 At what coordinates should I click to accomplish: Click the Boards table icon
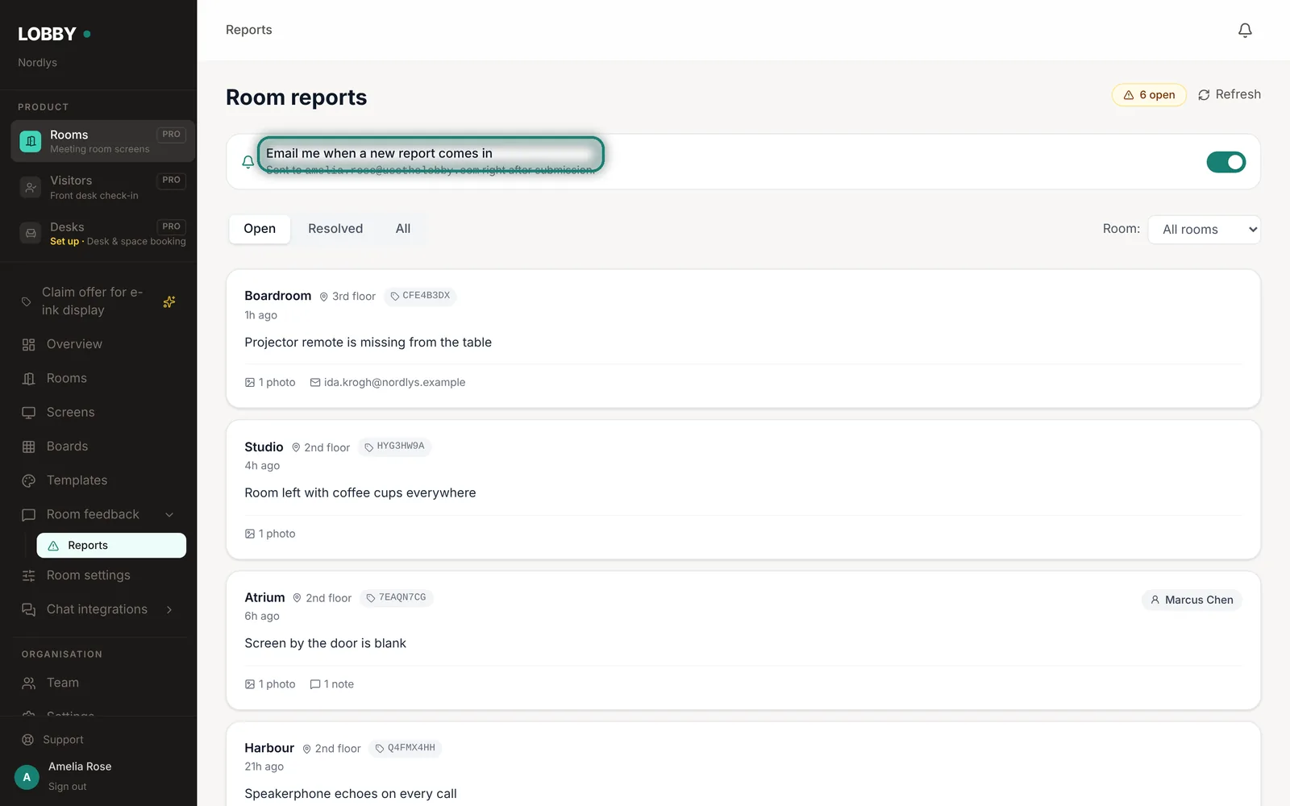29,447
